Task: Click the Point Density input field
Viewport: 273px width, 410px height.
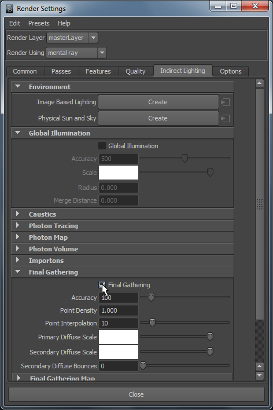Action: [119, 310]
